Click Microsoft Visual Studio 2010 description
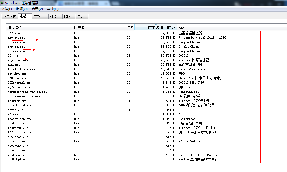Viewport: 287px width, 172px height. pyautogui.click(x=202, y=38)
